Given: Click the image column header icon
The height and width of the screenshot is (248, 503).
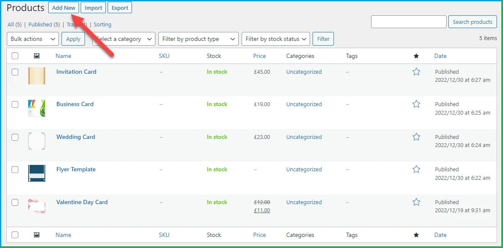Looking at the screenshot, I should point(37,56).
